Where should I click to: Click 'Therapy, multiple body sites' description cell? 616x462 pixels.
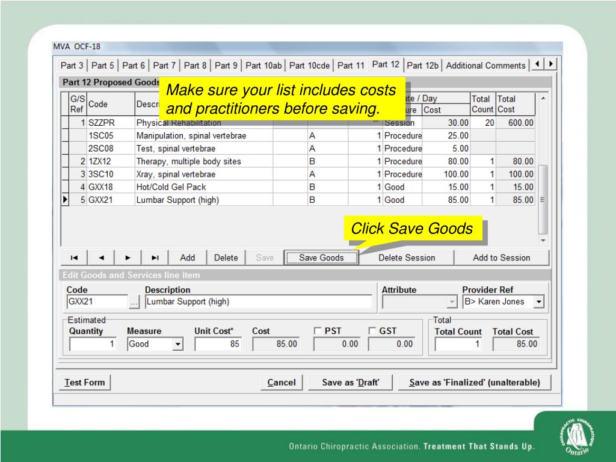pos(204,161)
